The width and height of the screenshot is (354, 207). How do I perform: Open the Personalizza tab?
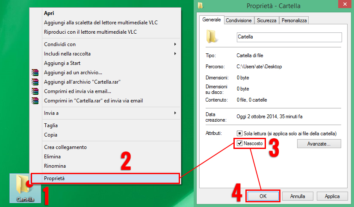pyautogui.click(x=294, y=20)
